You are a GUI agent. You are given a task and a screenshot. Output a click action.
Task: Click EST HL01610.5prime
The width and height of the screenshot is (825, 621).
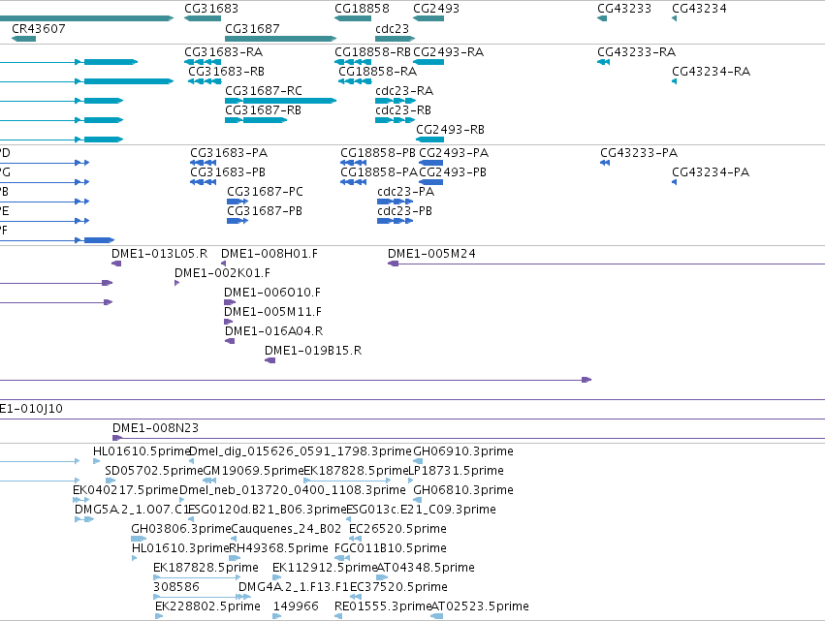pos(96,461)
